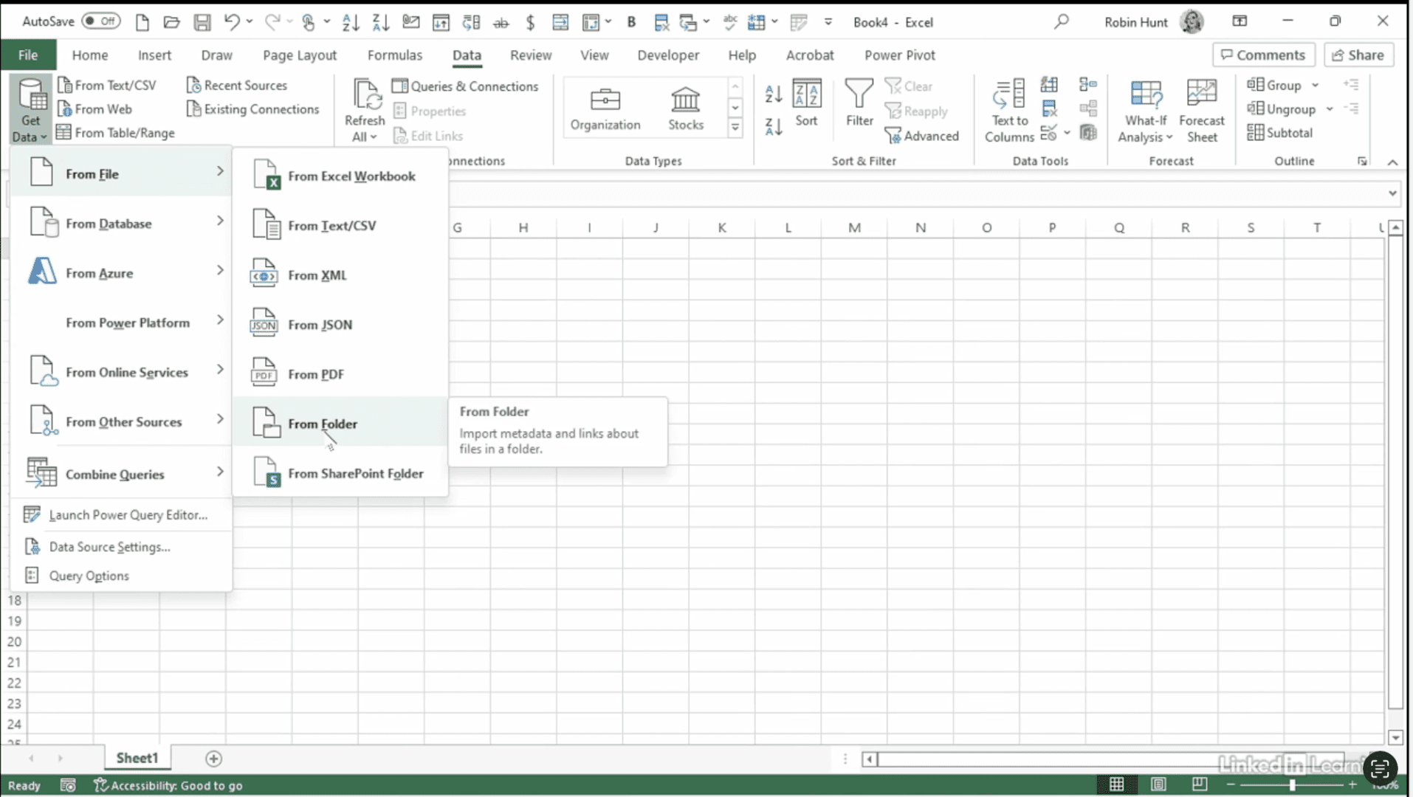Expand From Database submenu
Image resolution: width=1413 pixels, height=797 pixels.
(122, 224)
